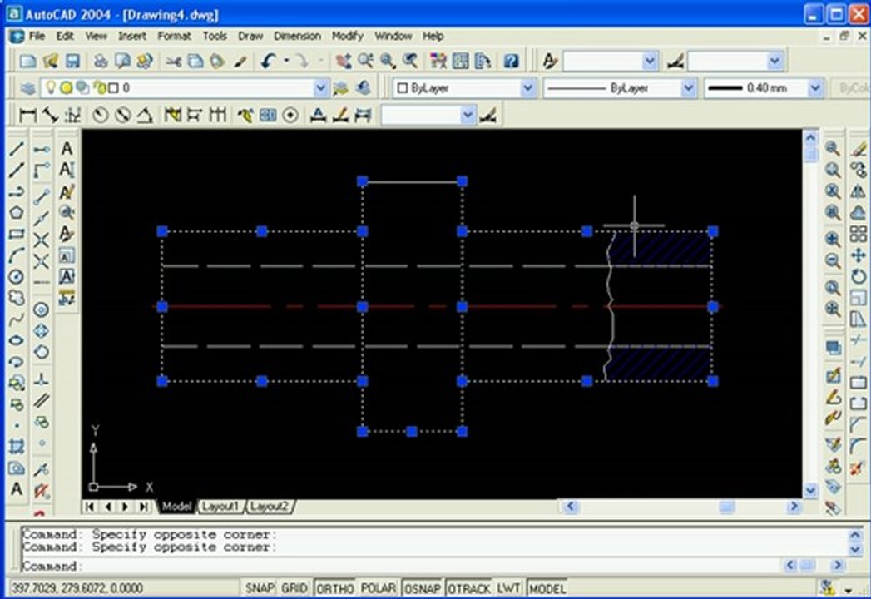Open the Draw menu
The width and height of the screenshot is (871, 599).
coord(250,36)
